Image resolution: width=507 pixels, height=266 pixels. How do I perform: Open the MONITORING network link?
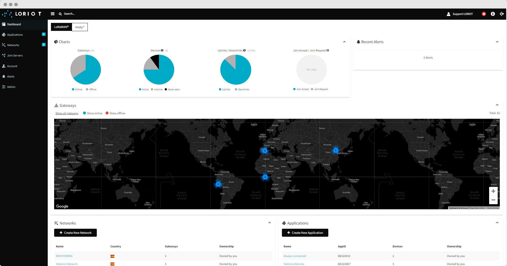point(64,256)
